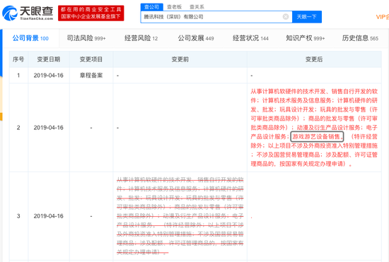This screenshot has width=389, height=262.
Task: Click the 章程备案 cell in row 1
Action: coord(91,76)
